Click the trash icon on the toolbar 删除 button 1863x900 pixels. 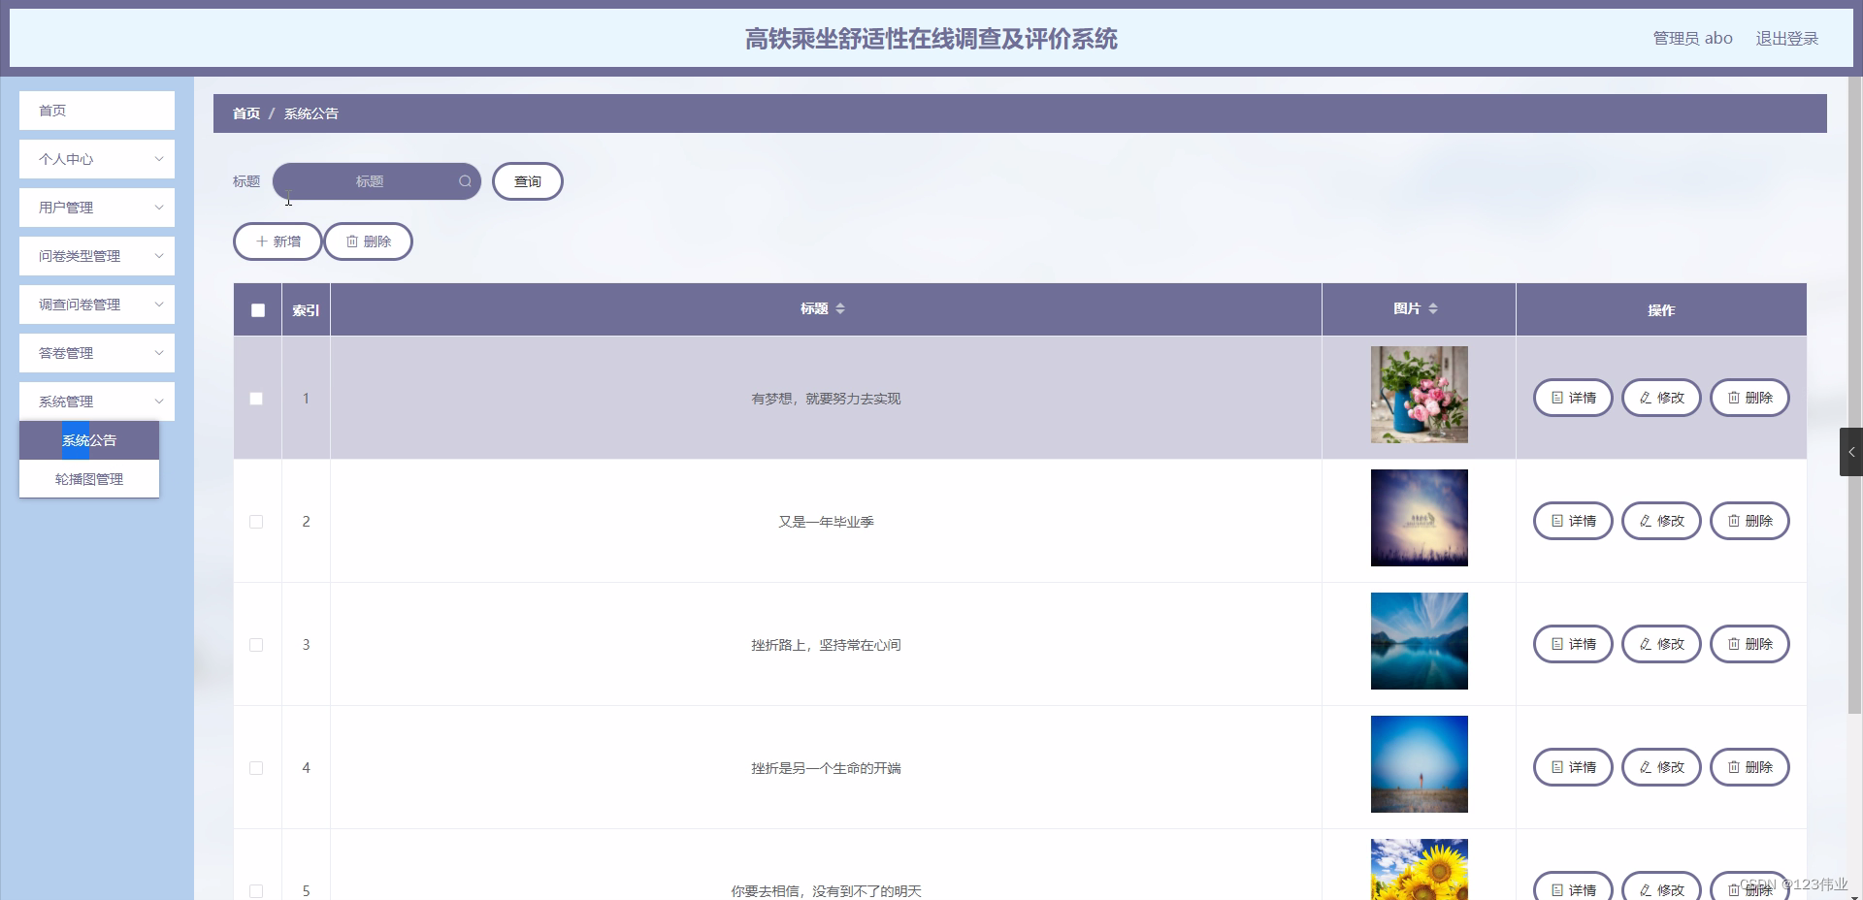click(x=352, y=241)
